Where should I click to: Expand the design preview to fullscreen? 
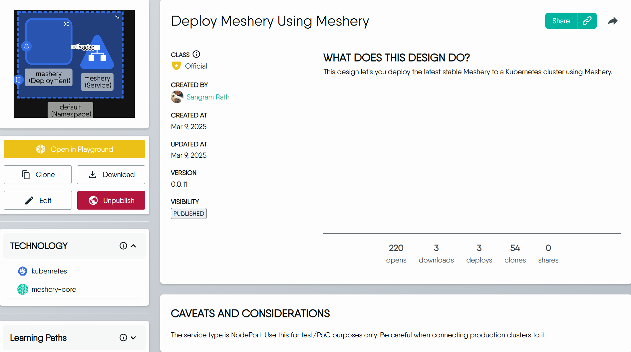coord(66,24)
